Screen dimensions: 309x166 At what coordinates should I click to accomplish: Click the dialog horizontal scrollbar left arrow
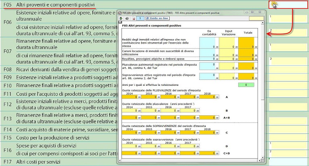(x=119, y=160)
